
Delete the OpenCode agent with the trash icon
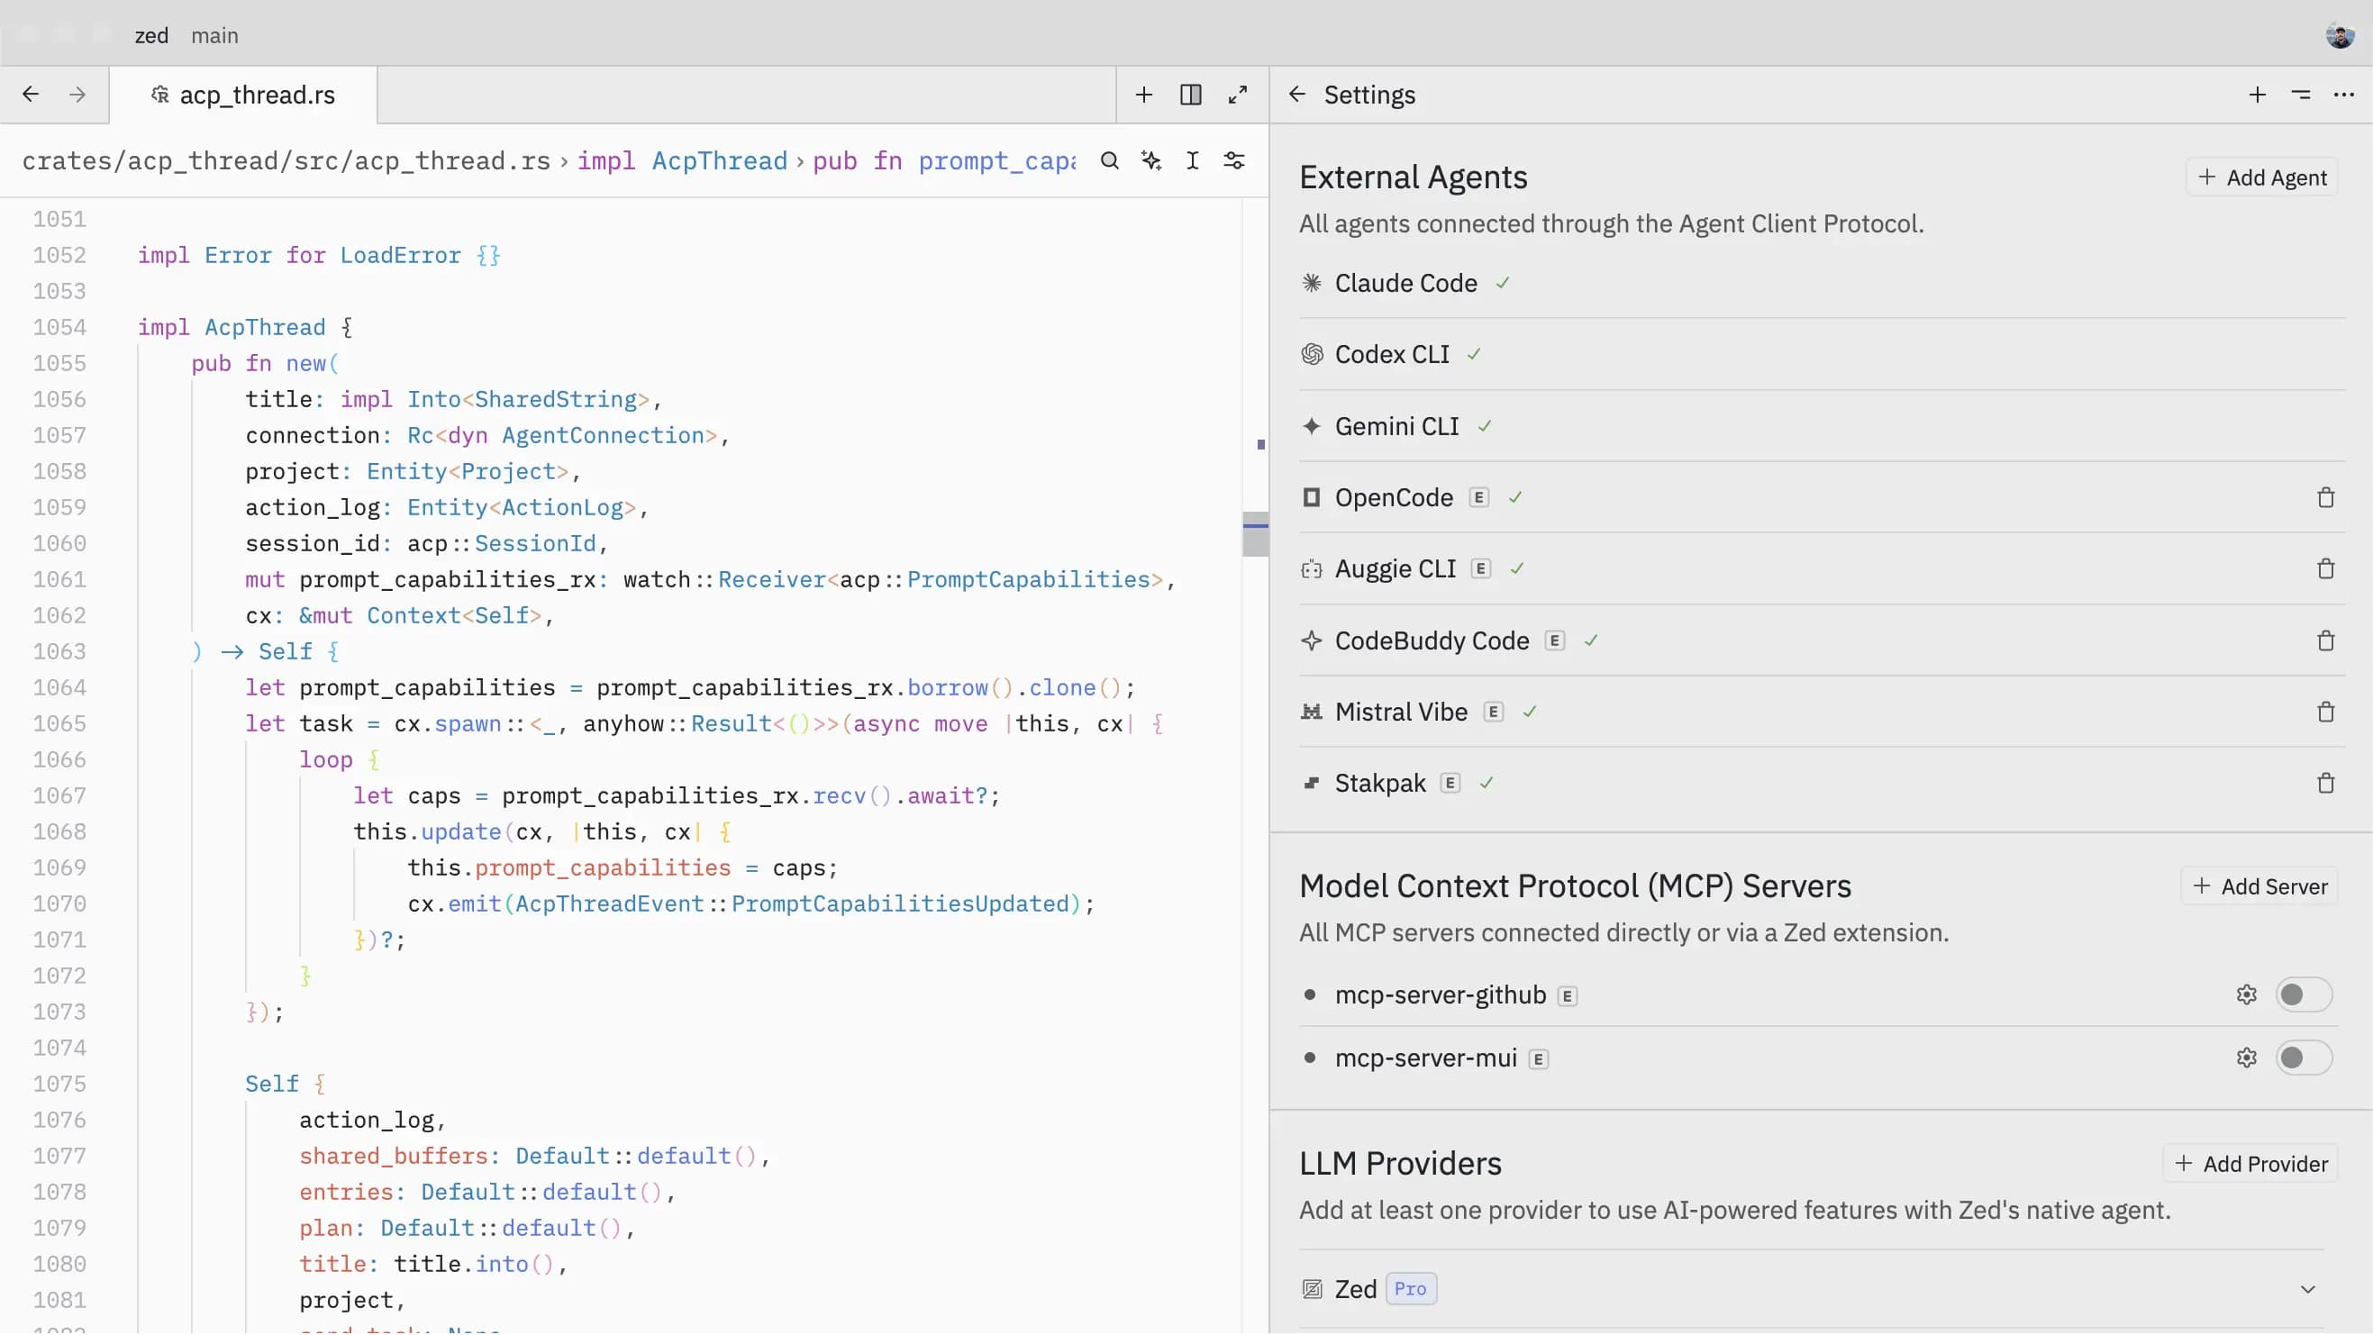pos(2326,498)
